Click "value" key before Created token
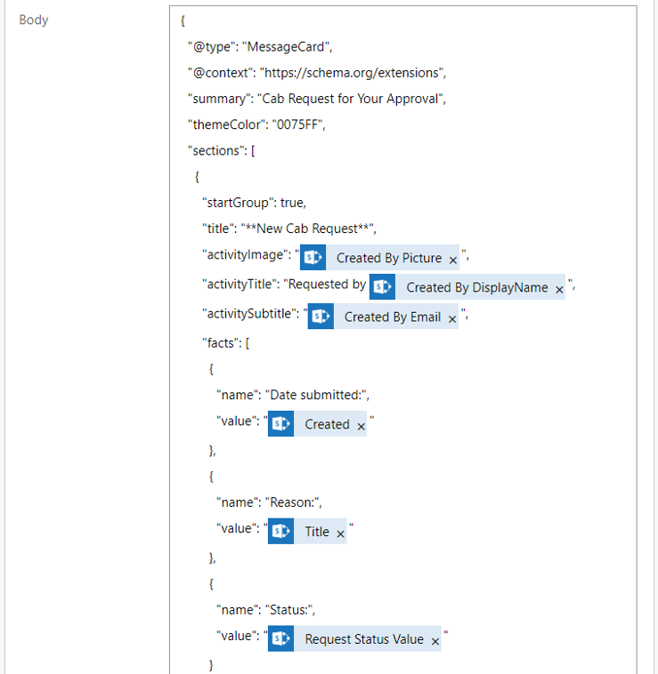658x674 pixels. tap(238, 421)
